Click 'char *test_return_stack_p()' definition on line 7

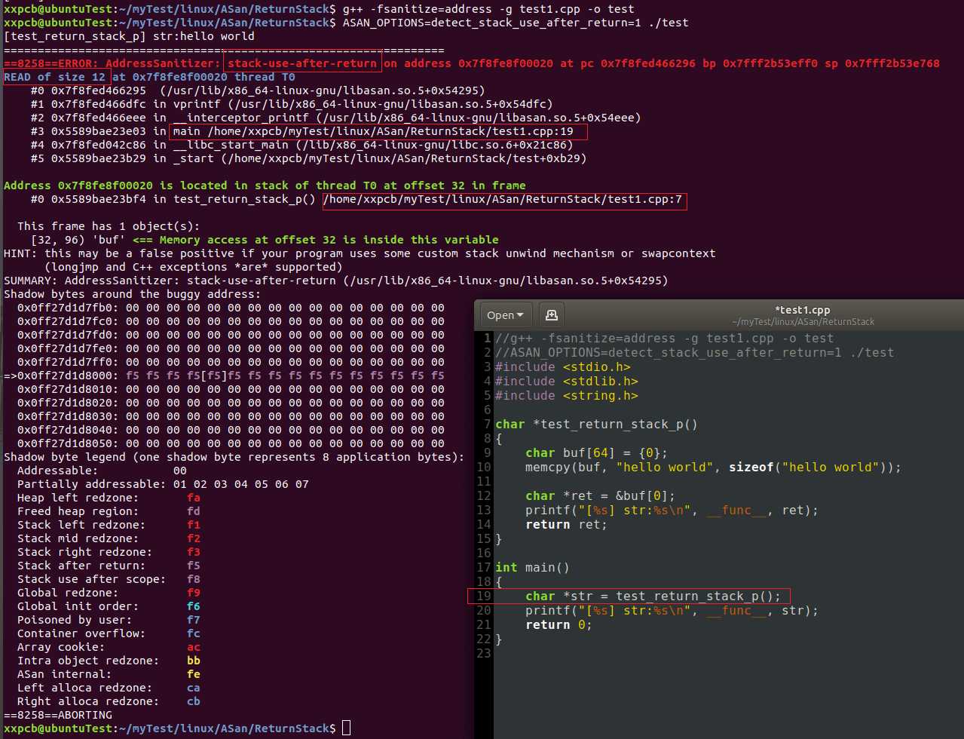click(x=596, y=425)
